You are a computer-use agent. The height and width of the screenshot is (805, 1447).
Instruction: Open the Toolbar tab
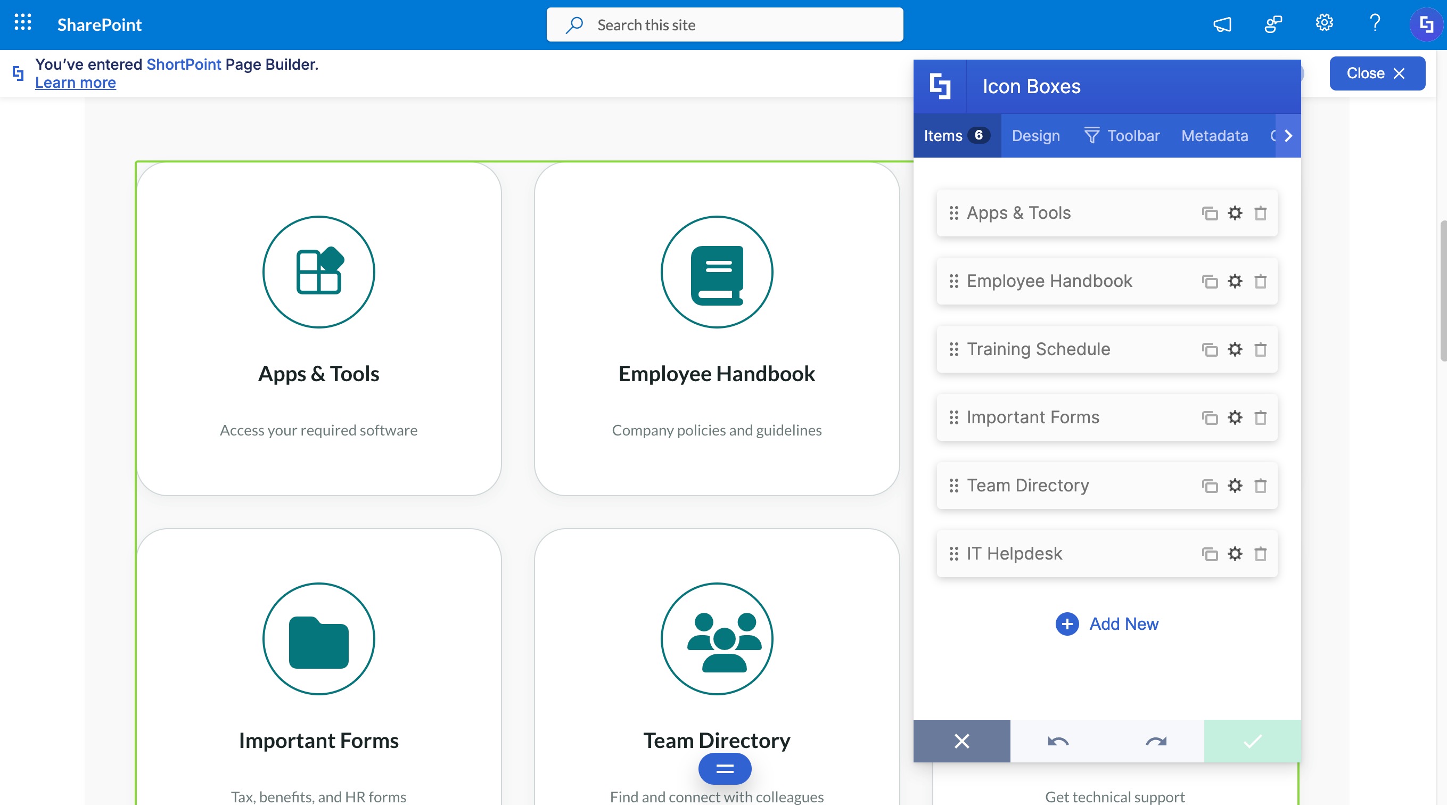tap(1122, 136)
